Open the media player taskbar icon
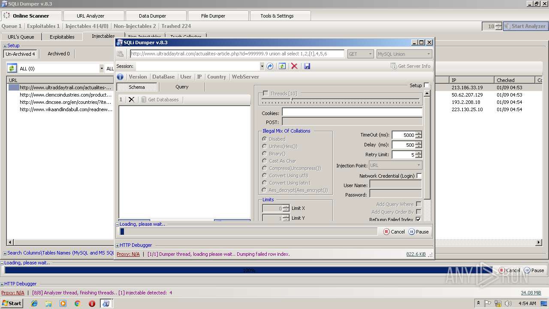 click(63, 303)
